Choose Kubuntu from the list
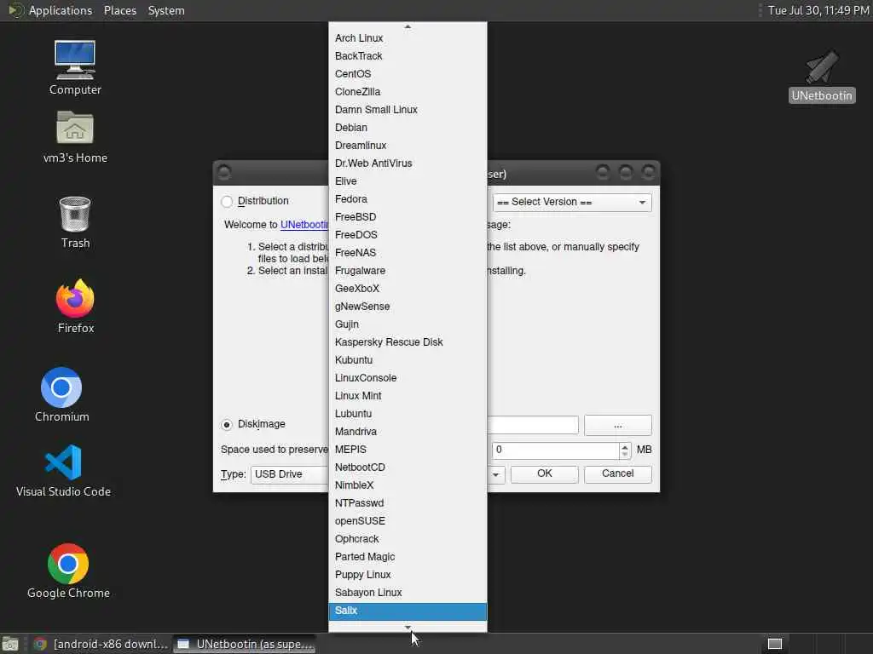 pos(408,360)
